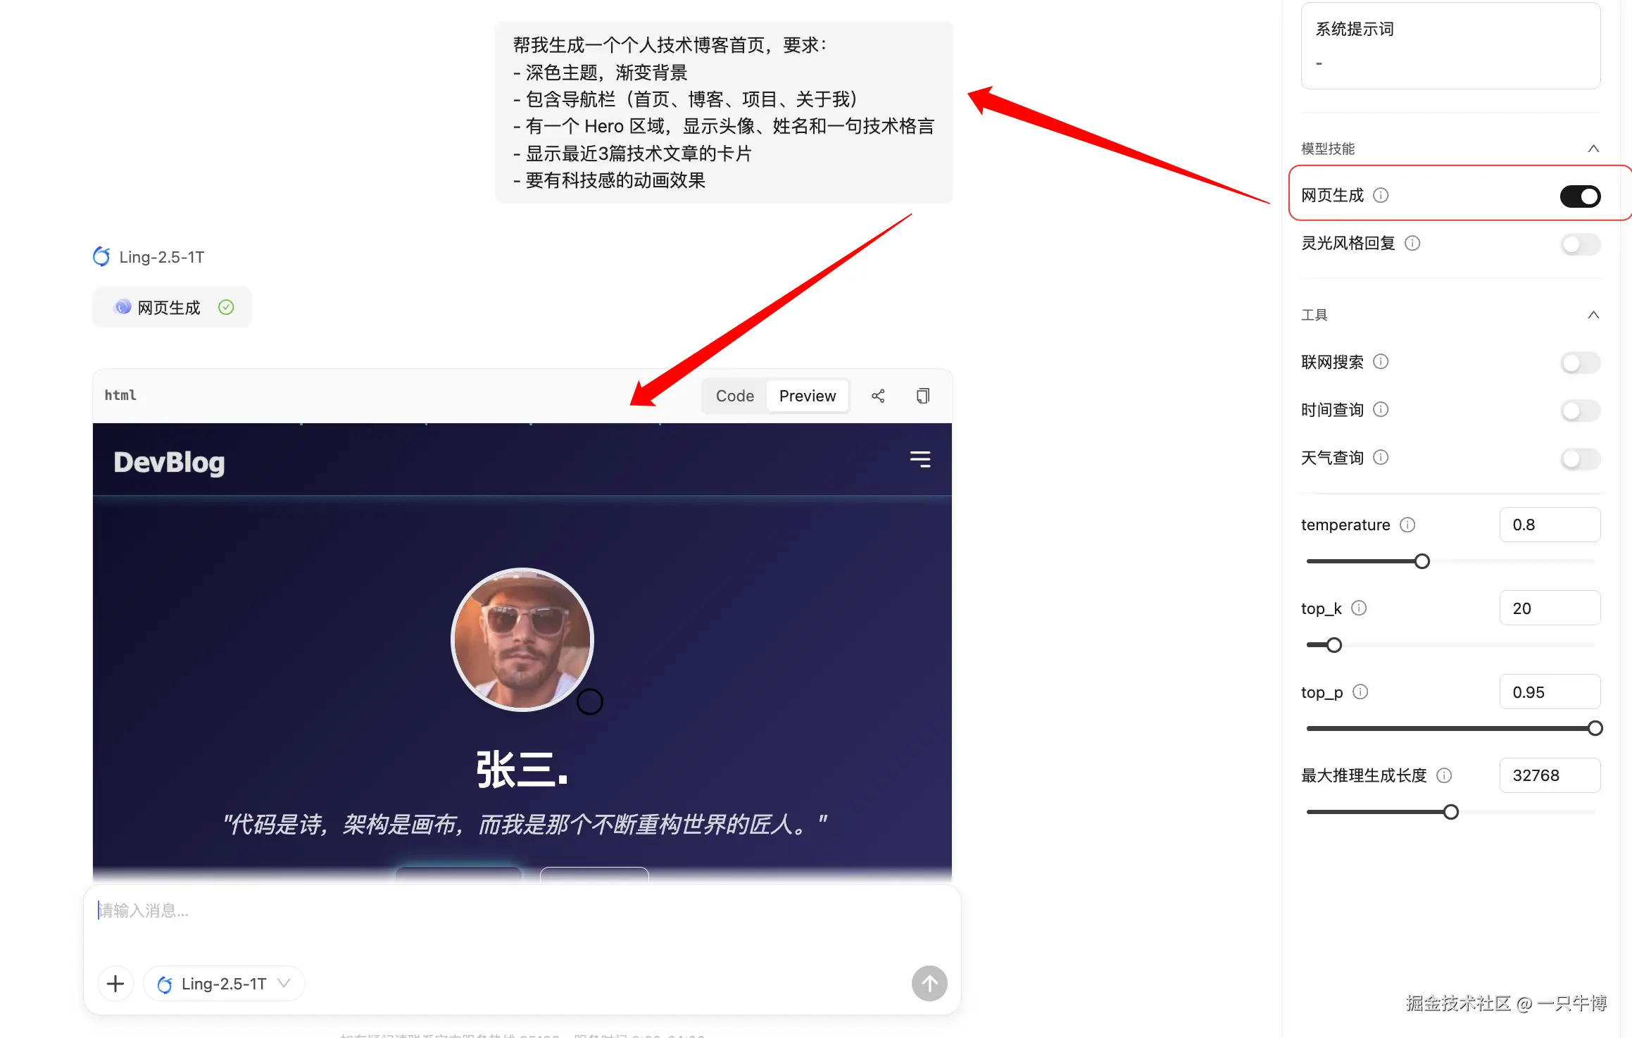Click the Ling-2.5-1T model logo icon
The height and width of the screenshot is (1038, 1632).
[x=101, y=256]
